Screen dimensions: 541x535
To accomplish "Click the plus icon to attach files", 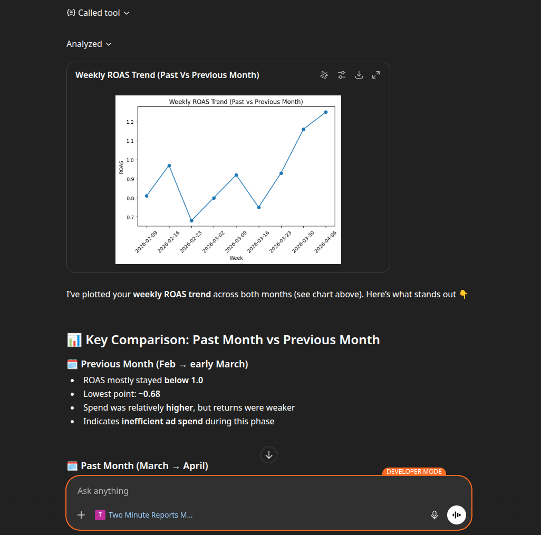I will coord(81,515).
